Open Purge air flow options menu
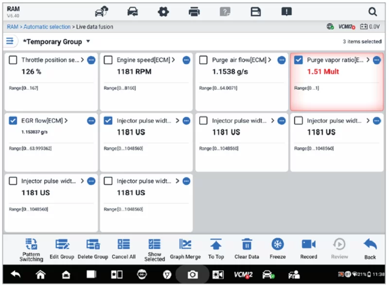The height and width of the screenshot is (286, 389). tap(281, 60)
